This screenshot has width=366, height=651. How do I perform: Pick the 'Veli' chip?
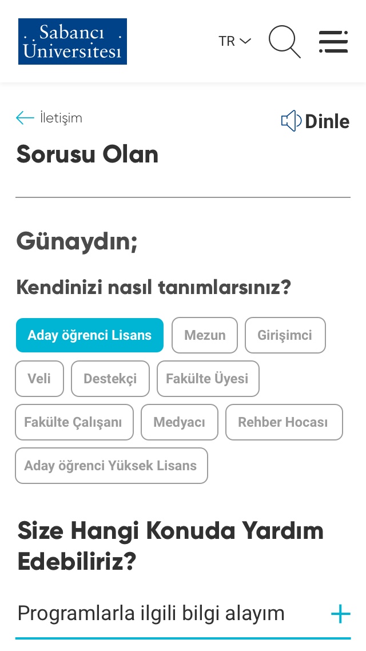click(39, 379)
